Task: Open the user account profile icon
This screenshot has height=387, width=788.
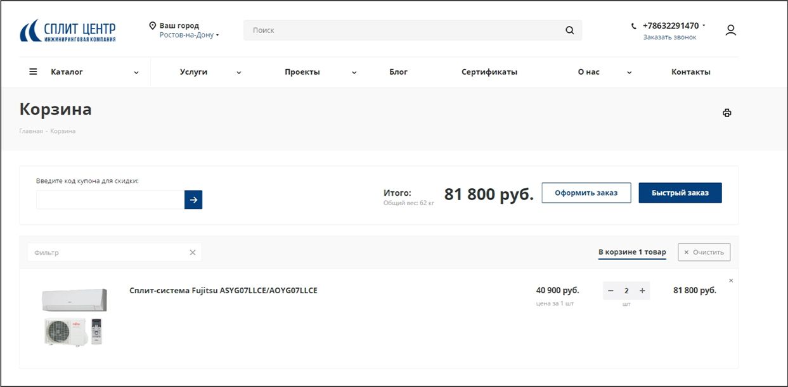Action: [x=730, y=30]
